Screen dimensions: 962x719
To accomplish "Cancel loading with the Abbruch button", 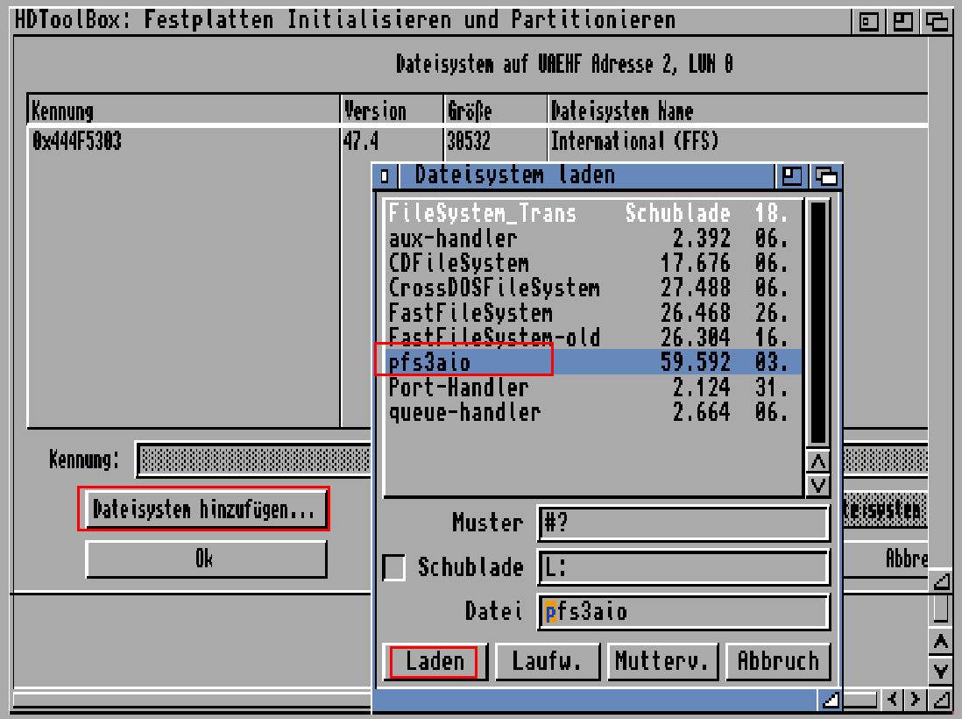I will click(x=778, y=661).
